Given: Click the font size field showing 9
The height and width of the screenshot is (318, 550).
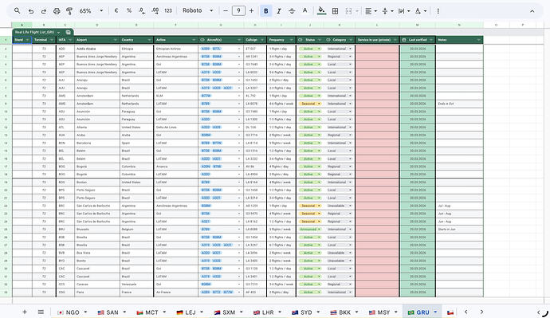Looking at the screenshot, I should [238, 11].
